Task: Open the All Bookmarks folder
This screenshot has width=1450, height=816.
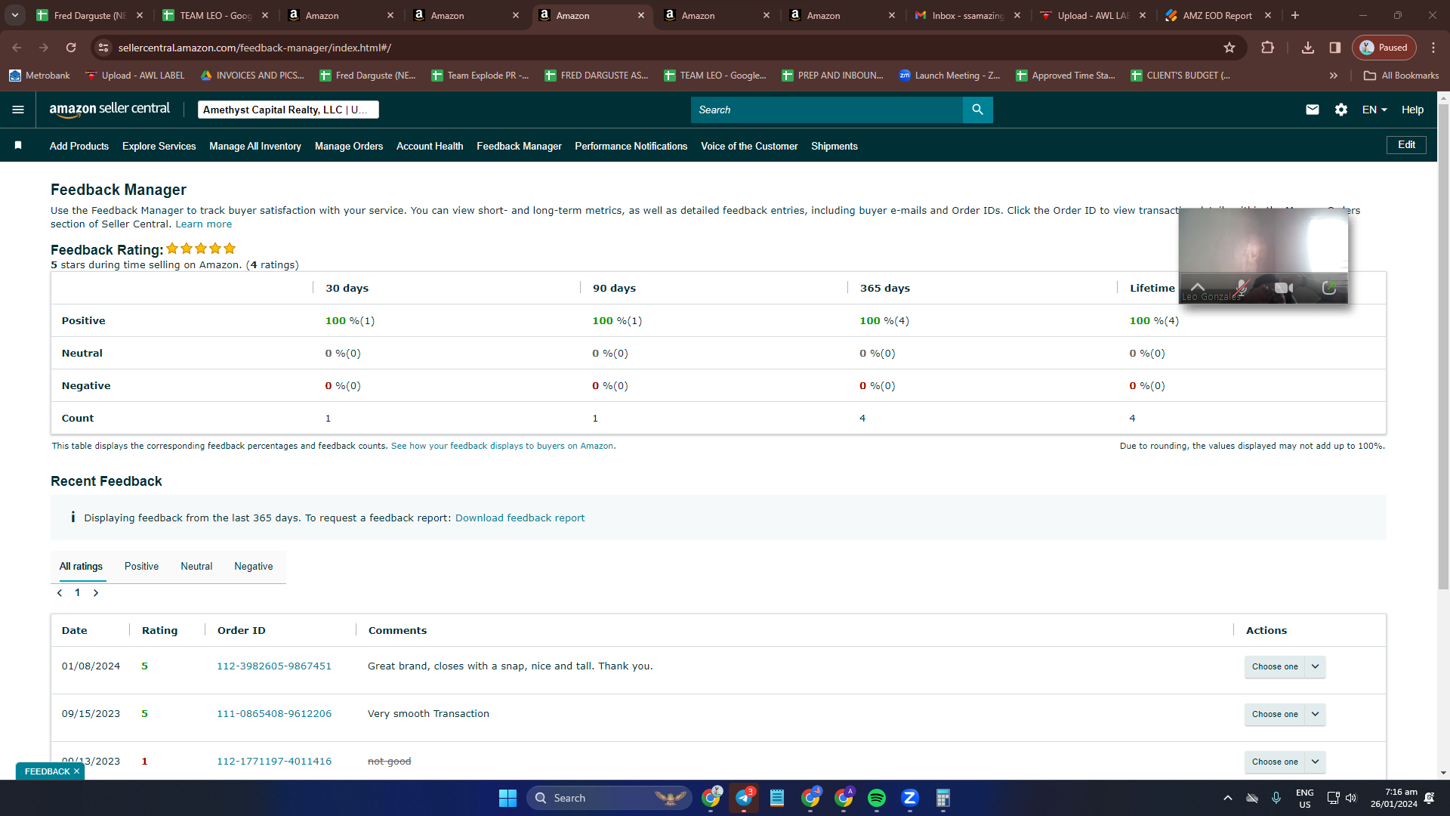Action: coord(1402,76)
